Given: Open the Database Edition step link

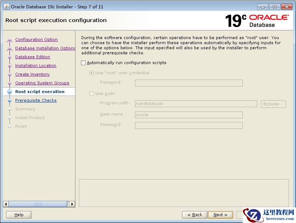Looking at the screenshot, I should tap(33, 57).
